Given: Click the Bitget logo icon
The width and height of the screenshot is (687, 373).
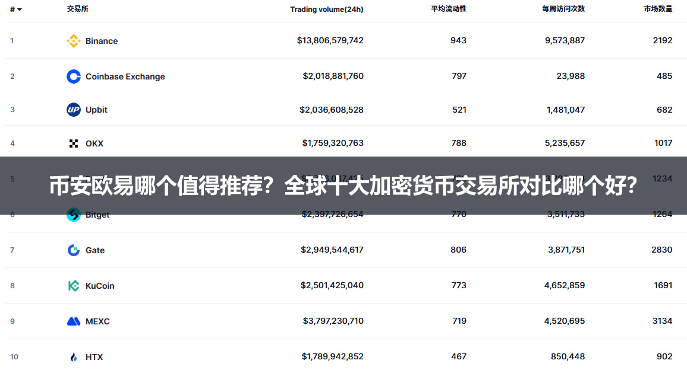Looking at the screenshot, I should [x=74, y=215].
